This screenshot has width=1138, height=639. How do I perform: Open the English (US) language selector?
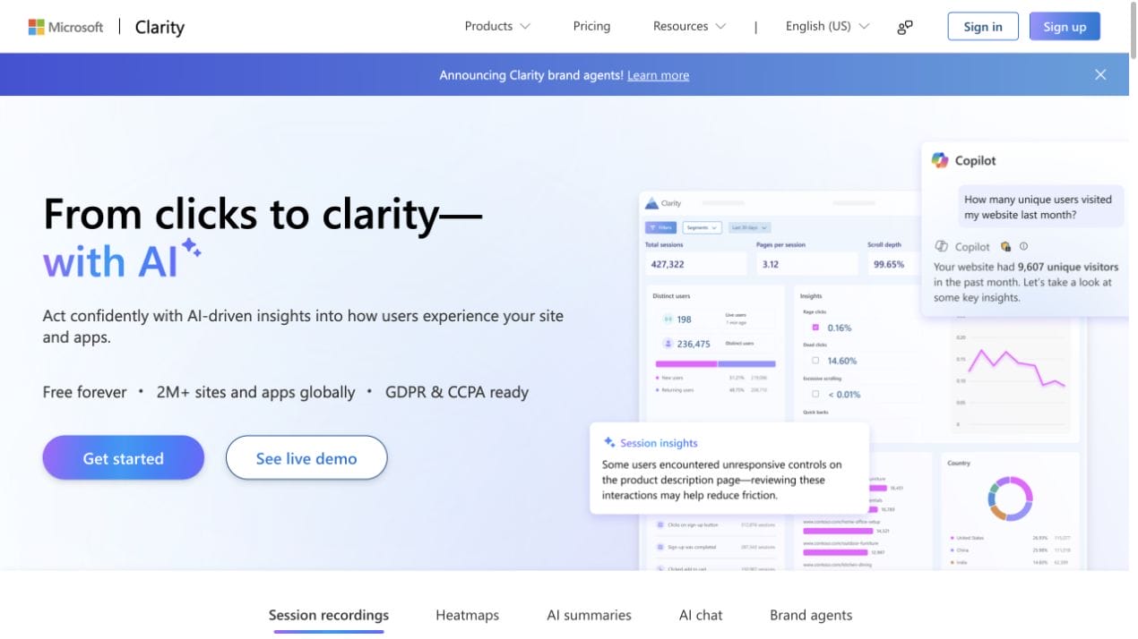tap(827, 26)
